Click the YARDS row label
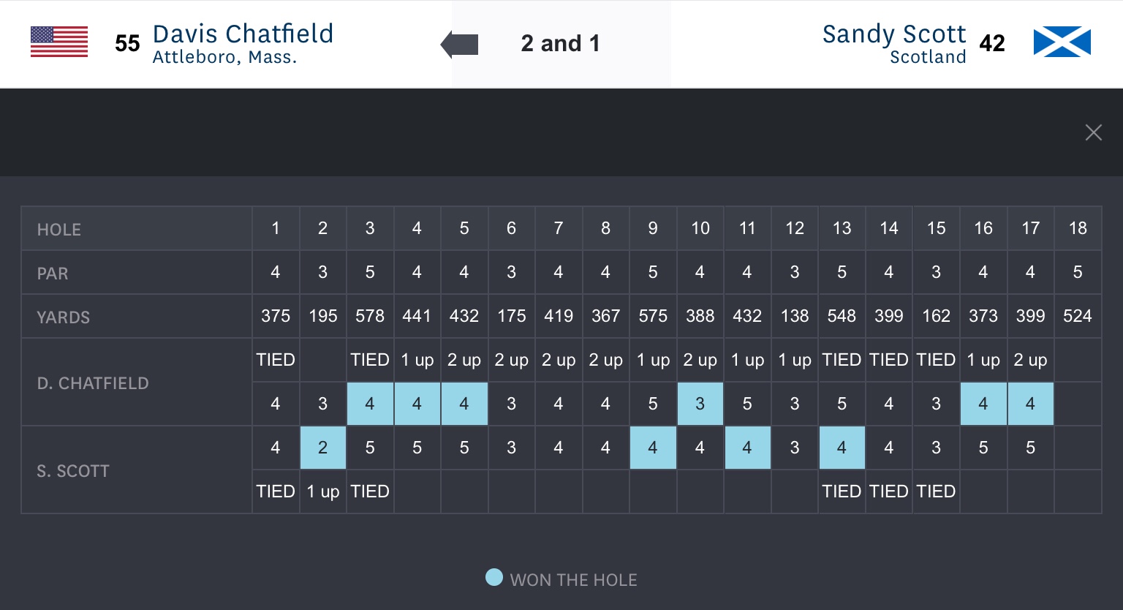This screenshot has width=1123, height=610. tap(64, 317)
